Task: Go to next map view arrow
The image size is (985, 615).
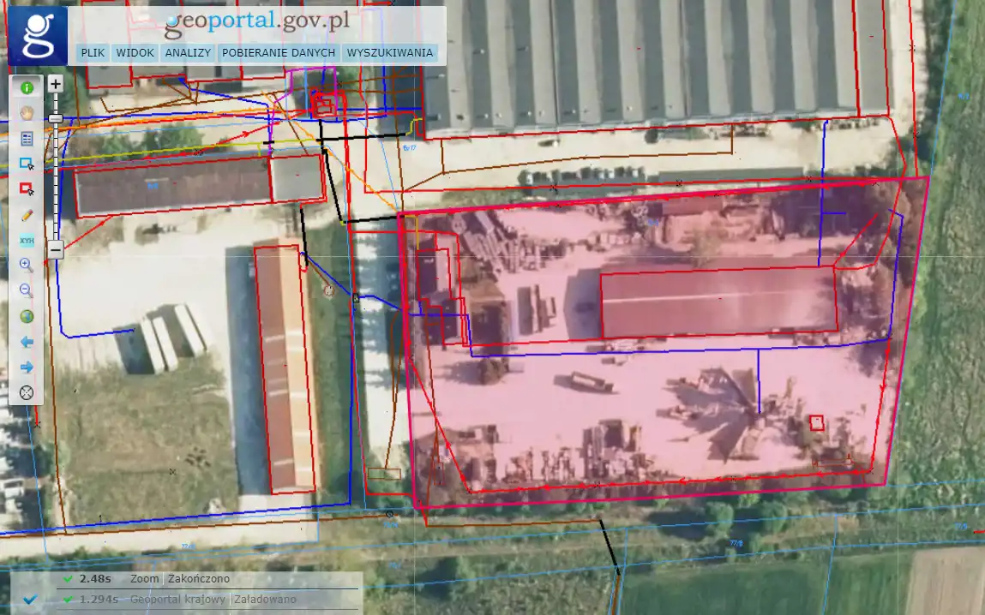Action: click(27, 367)
